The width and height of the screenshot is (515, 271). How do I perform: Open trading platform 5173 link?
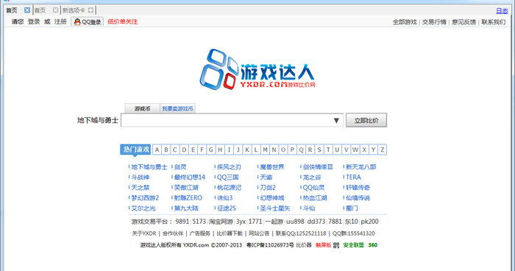pyautogui.click(x=199, y=222)
